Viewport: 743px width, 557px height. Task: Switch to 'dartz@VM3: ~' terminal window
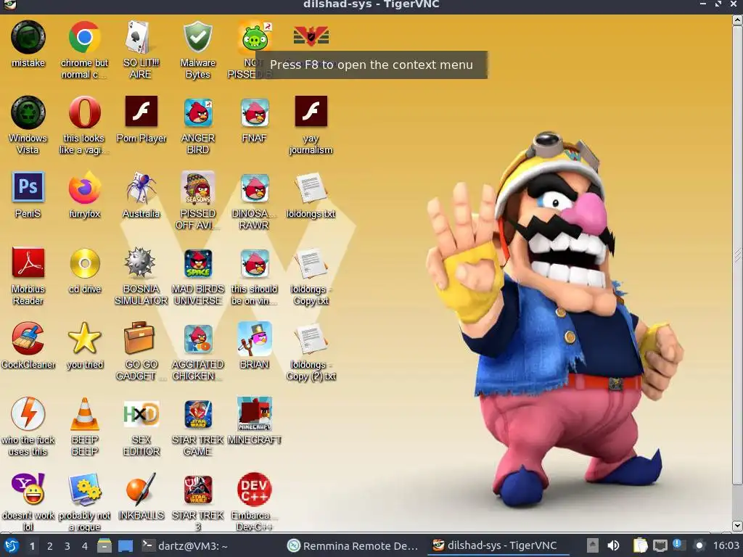click(x=185, y=546)
